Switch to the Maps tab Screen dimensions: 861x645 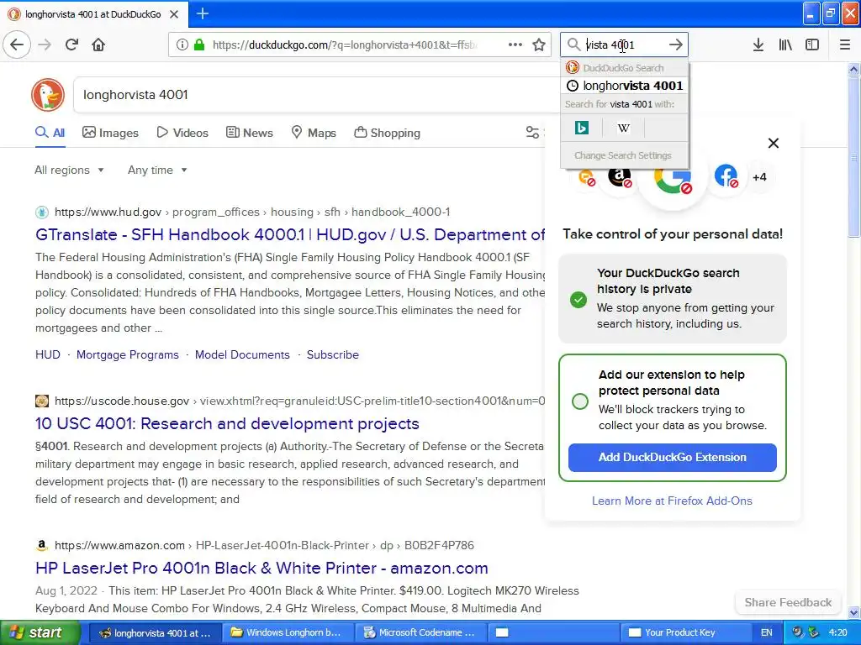point(314,133)
